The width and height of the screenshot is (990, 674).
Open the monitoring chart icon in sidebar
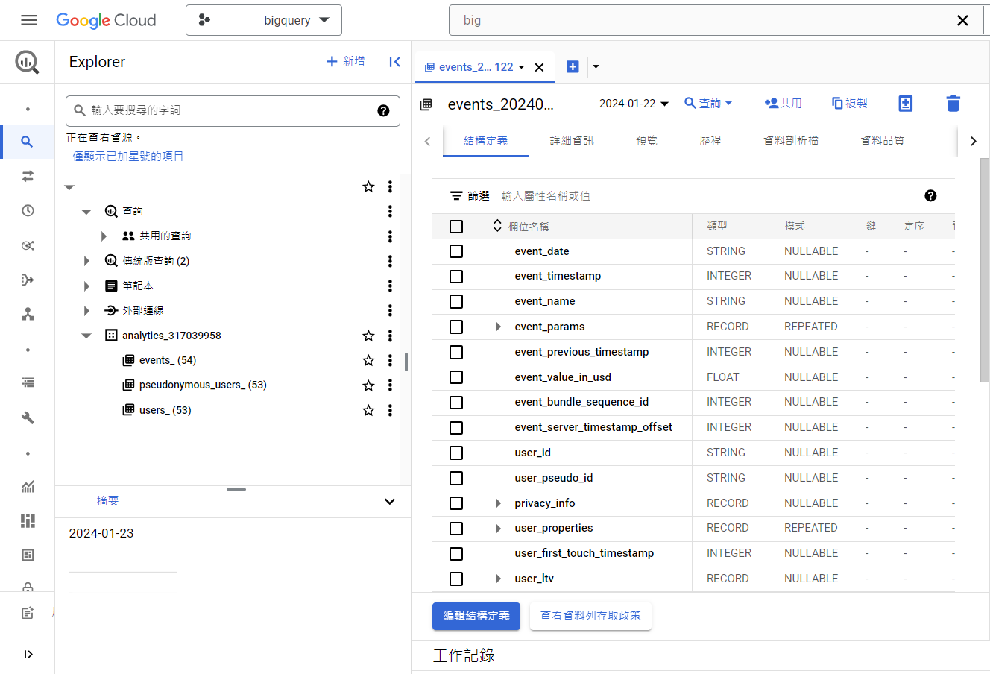[28, 487]
